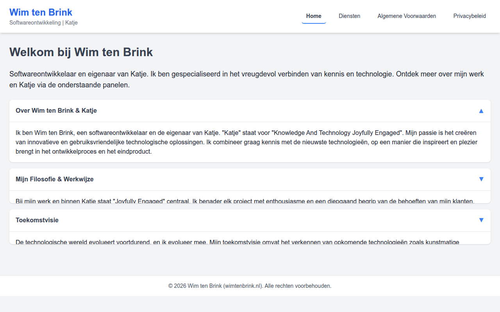Viewport: 500px width, 312px height.
Task: Click the Mijn Filosofie & Werkwijze heading
Action: coord(55,179)
